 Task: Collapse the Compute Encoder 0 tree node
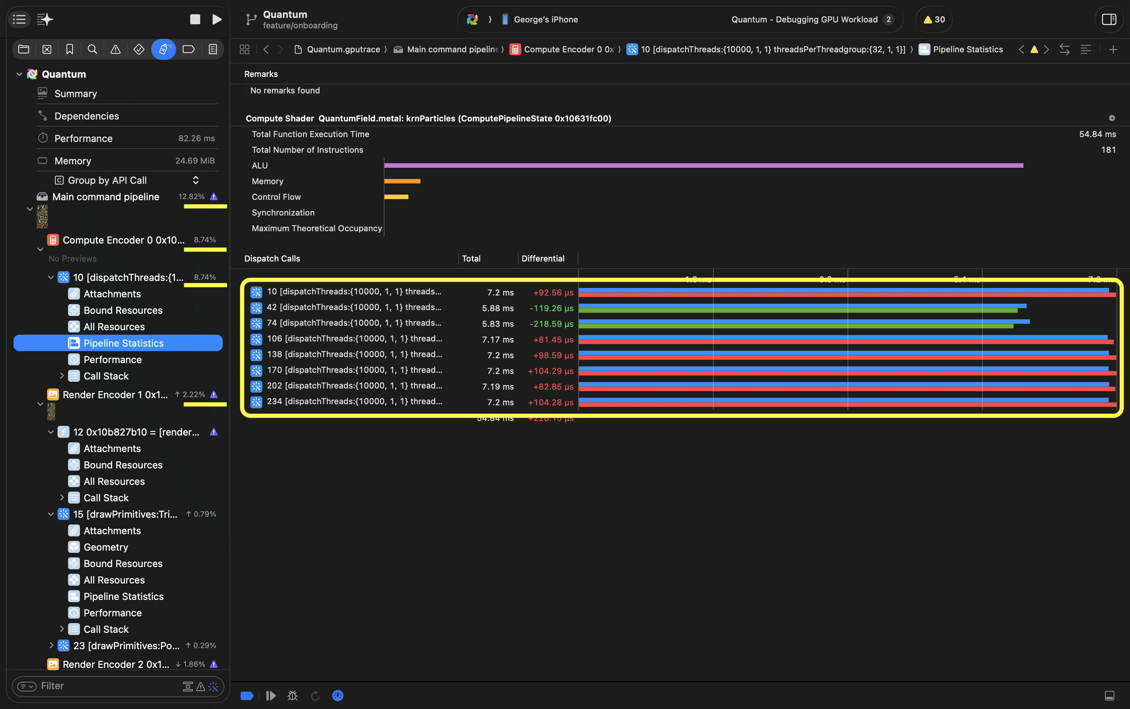point(40,249)
